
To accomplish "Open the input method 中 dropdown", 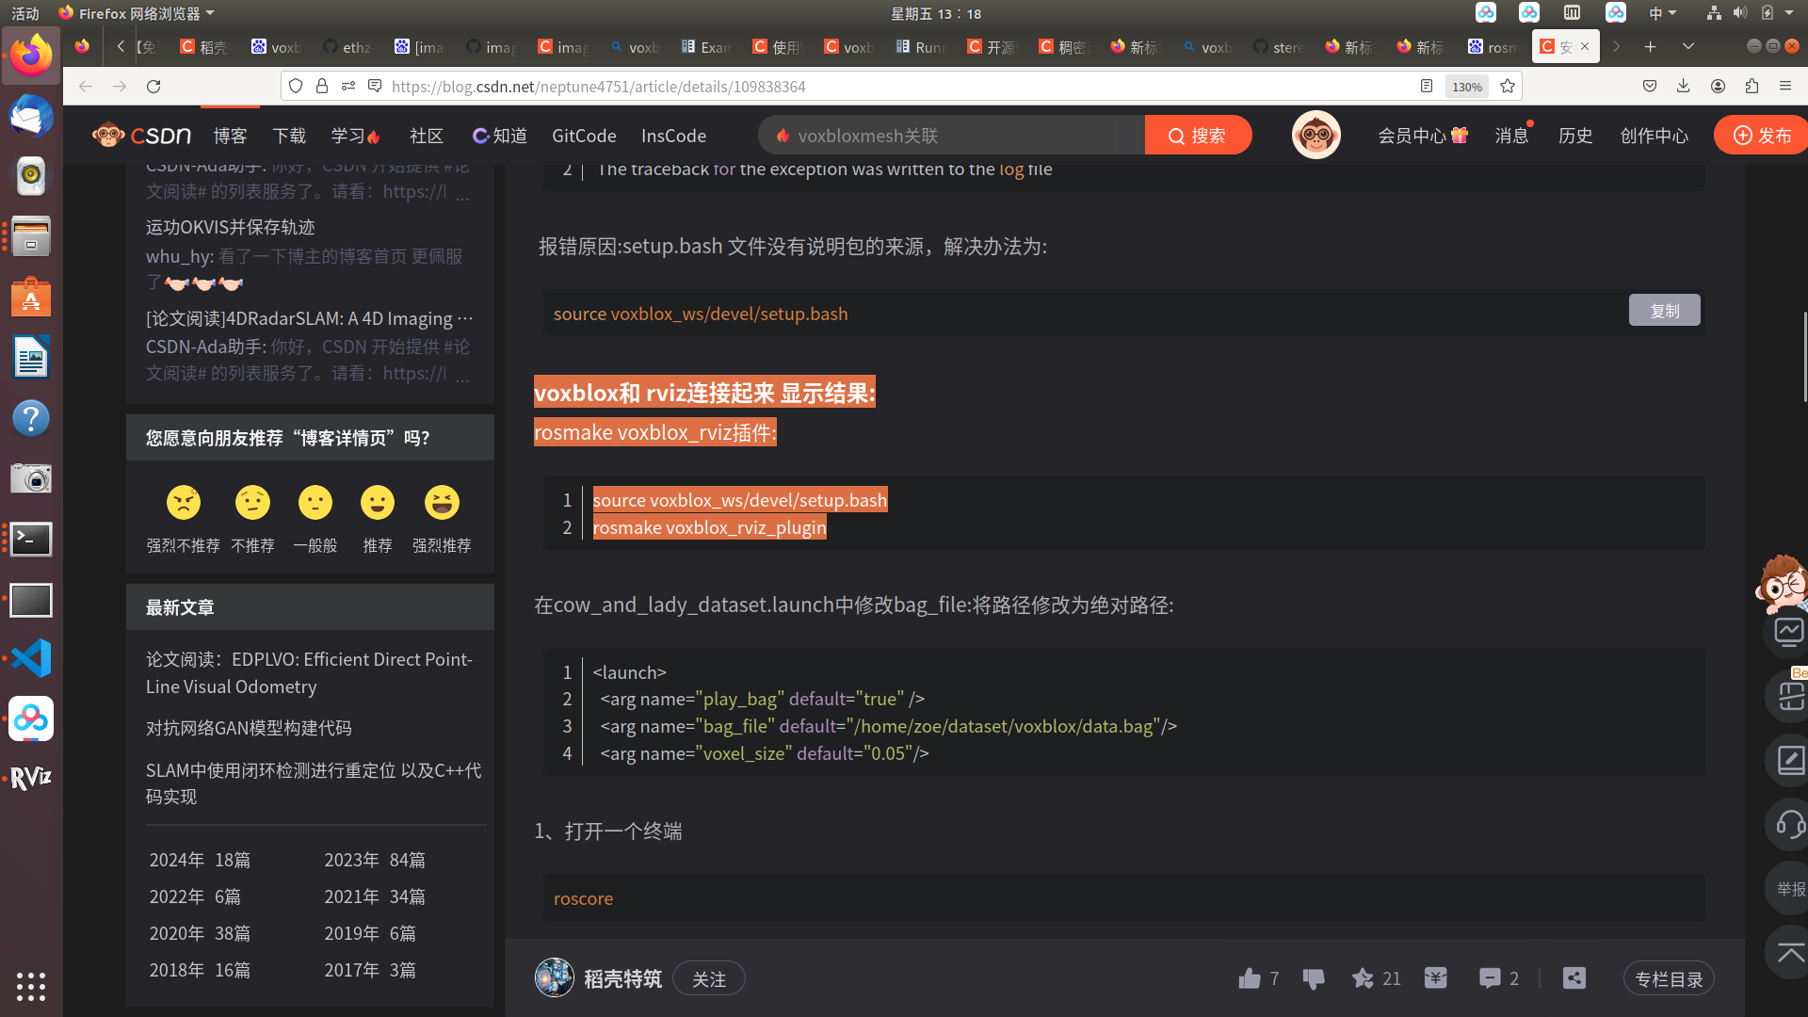I will (x=1662, y=13).
